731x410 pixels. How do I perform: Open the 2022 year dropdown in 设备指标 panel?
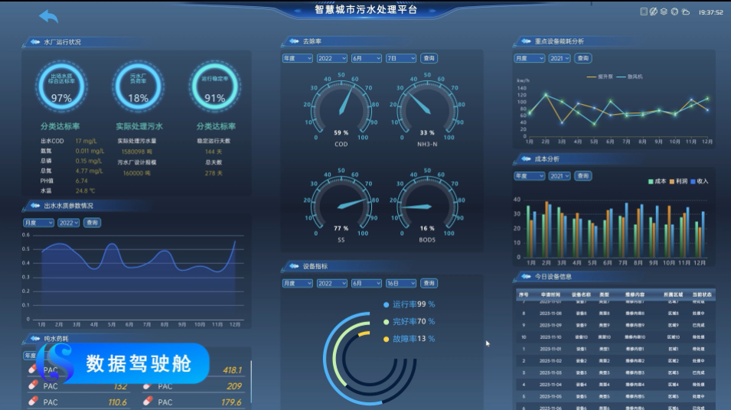pyautogui.click(x=332, y=283)
